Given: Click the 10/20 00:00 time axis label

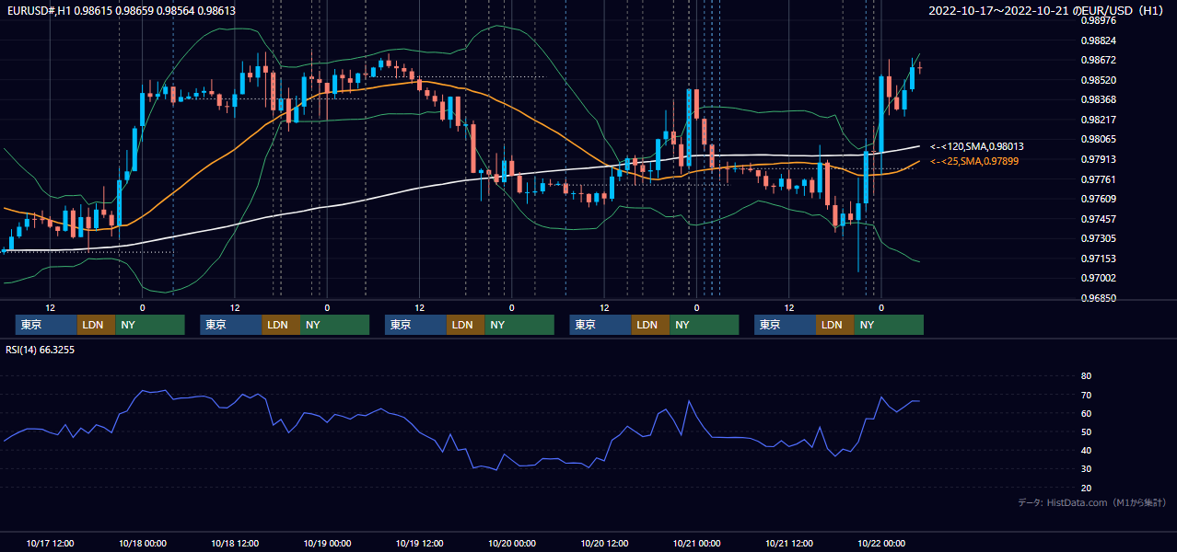Looking at the screenshot, I should (x=511, y=543).
